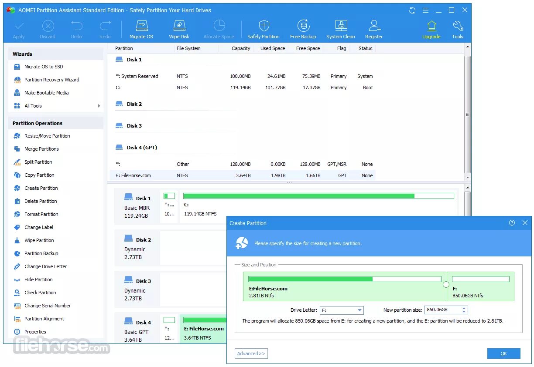Select the GPT,MSR Other partition row
This screenshot has width=534, height=367.
point(242,164)
